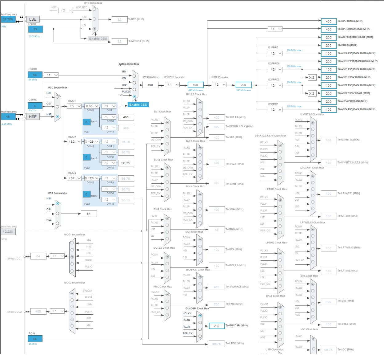Open the DIVR2 /2 dropdown
384x355 pixels.
point(109,163)
